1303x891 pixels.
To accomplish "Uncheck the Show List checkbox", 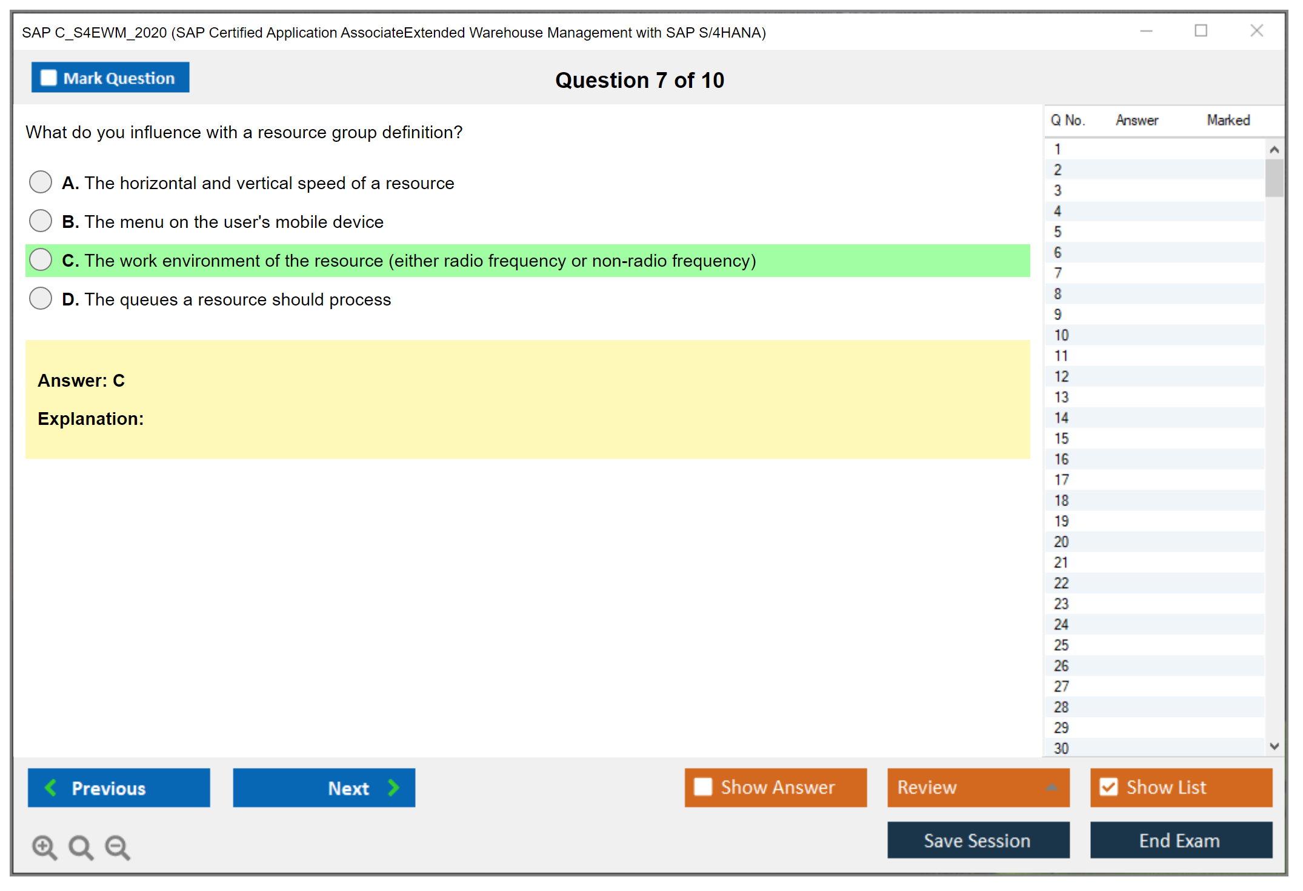I will coord(1108,787).
